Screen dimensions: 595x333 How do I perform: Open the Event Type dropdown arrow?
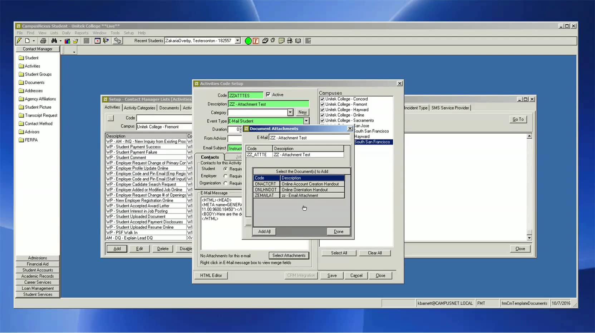pyautogui.click(x=306, y=121)
